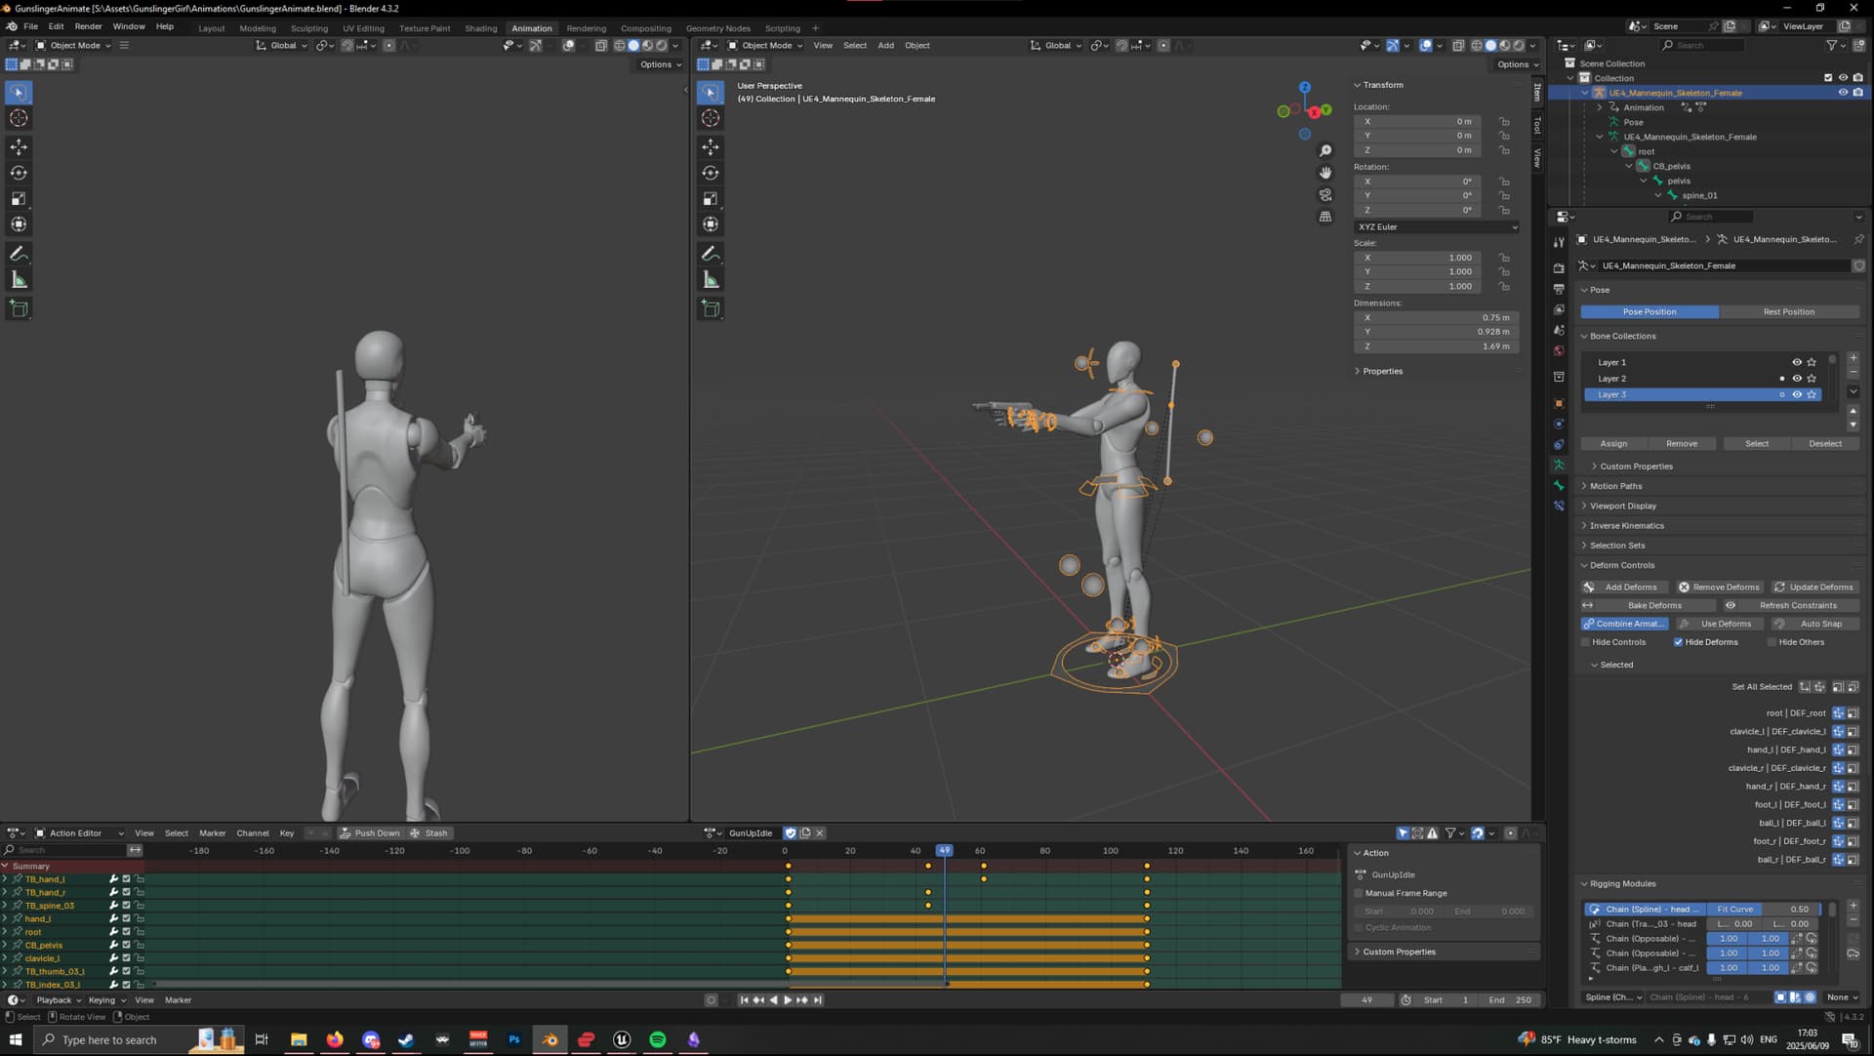Play the animation in timeline controls

(788, 1000)
